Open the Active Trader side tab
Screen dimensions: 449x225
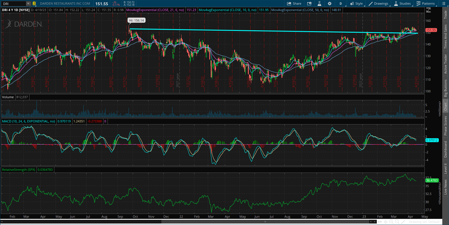pos(445,64)
